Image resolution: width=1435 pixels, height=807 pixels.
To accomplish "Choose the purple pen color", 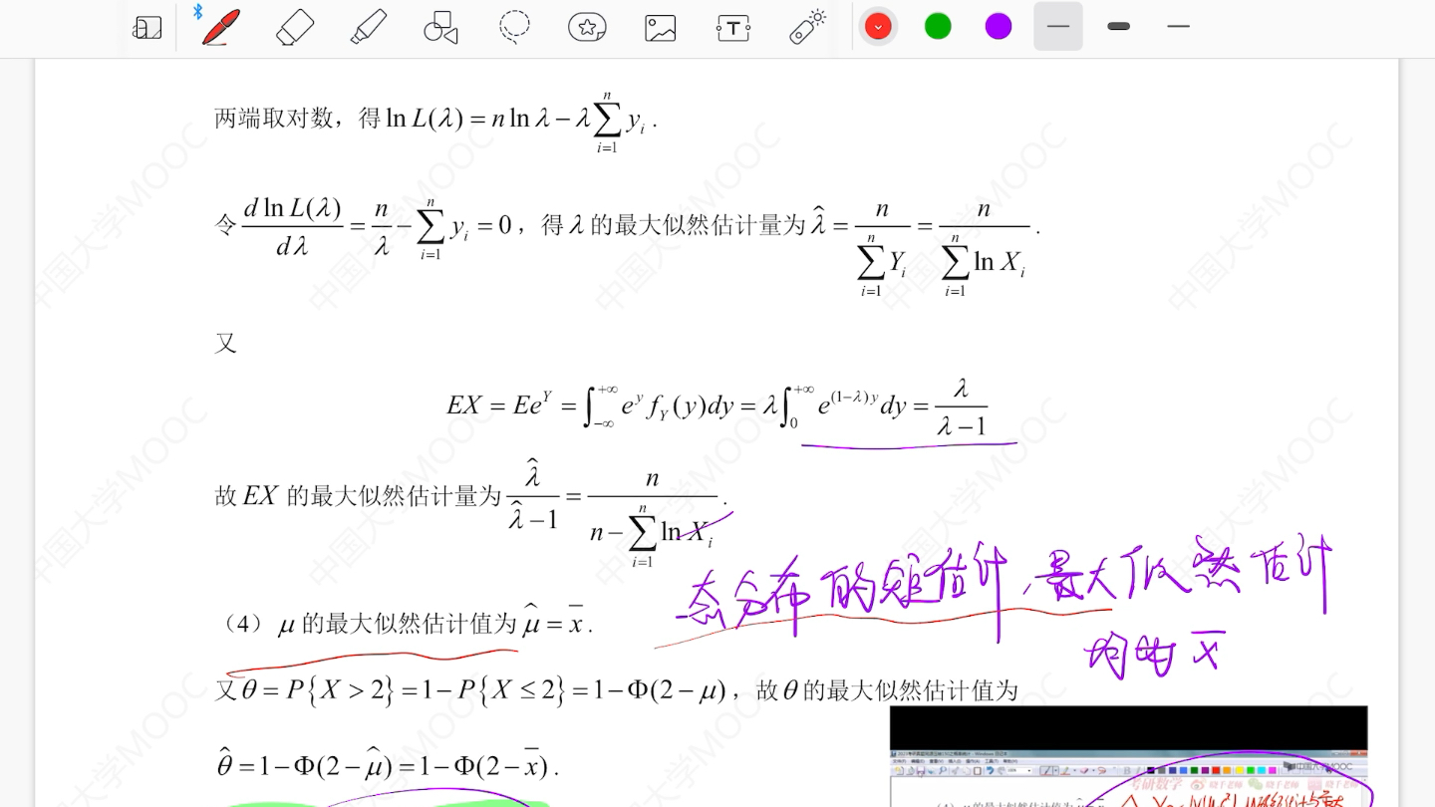I will 999,27.
